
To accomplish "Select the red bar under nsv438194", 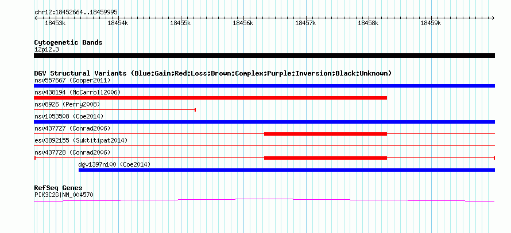I will point(210,98).
